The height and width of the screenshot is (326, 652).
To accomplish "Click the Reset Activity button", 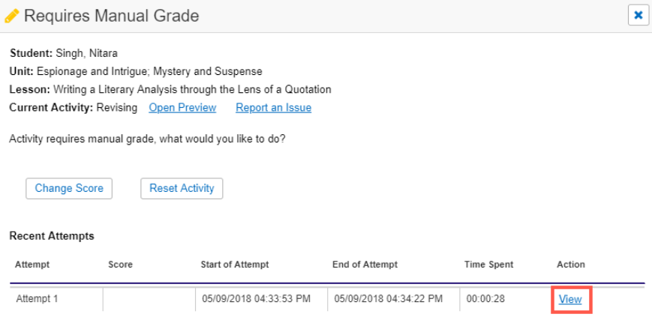I will click(182, 189).
